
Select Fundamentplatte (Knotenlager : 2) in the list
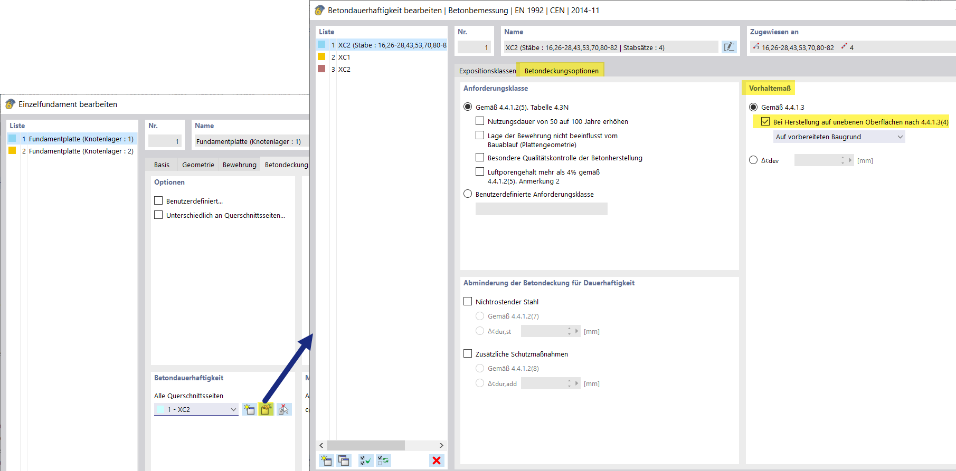coord(72,151)
